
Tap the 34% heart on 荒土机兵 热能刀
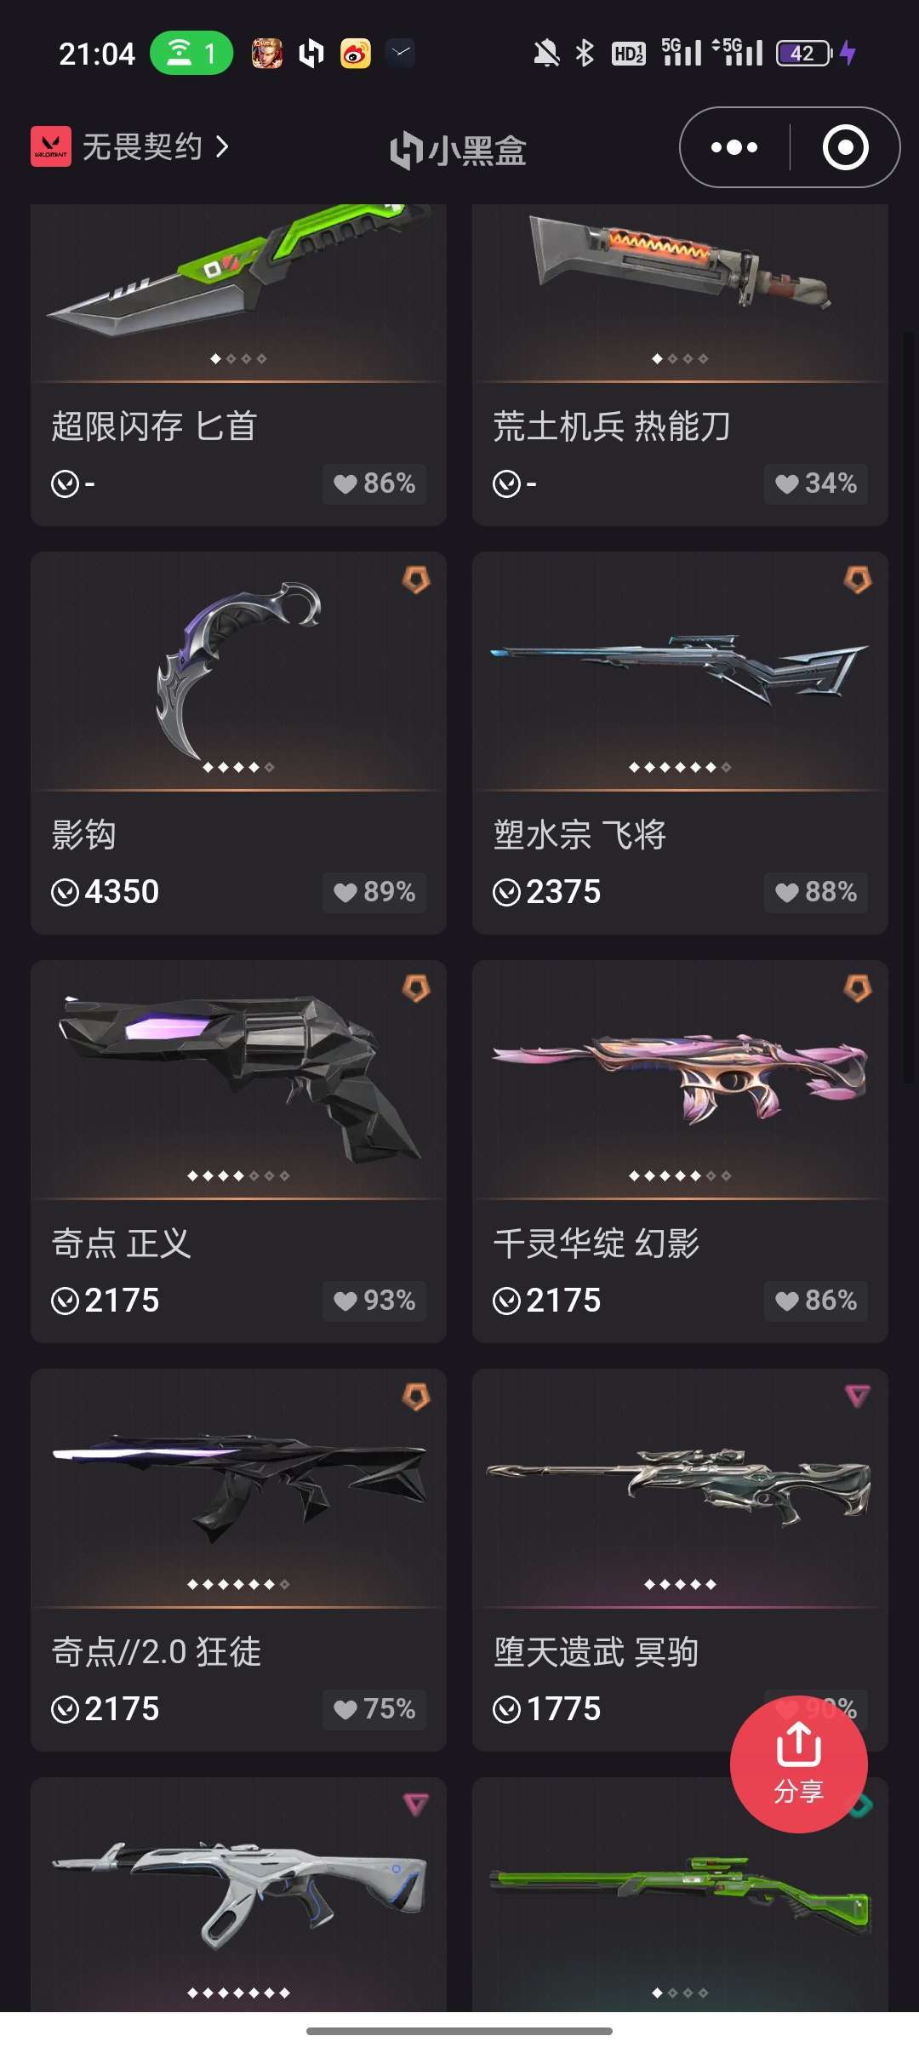pos(816,483)
